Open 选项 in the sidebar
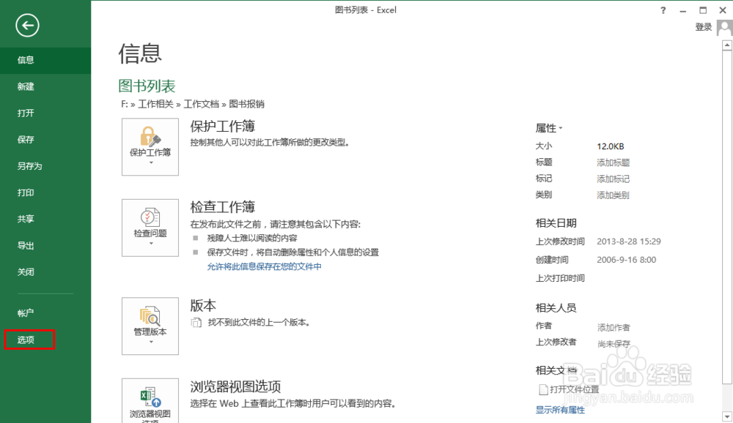The image size is (733, 423). point(45,340)
